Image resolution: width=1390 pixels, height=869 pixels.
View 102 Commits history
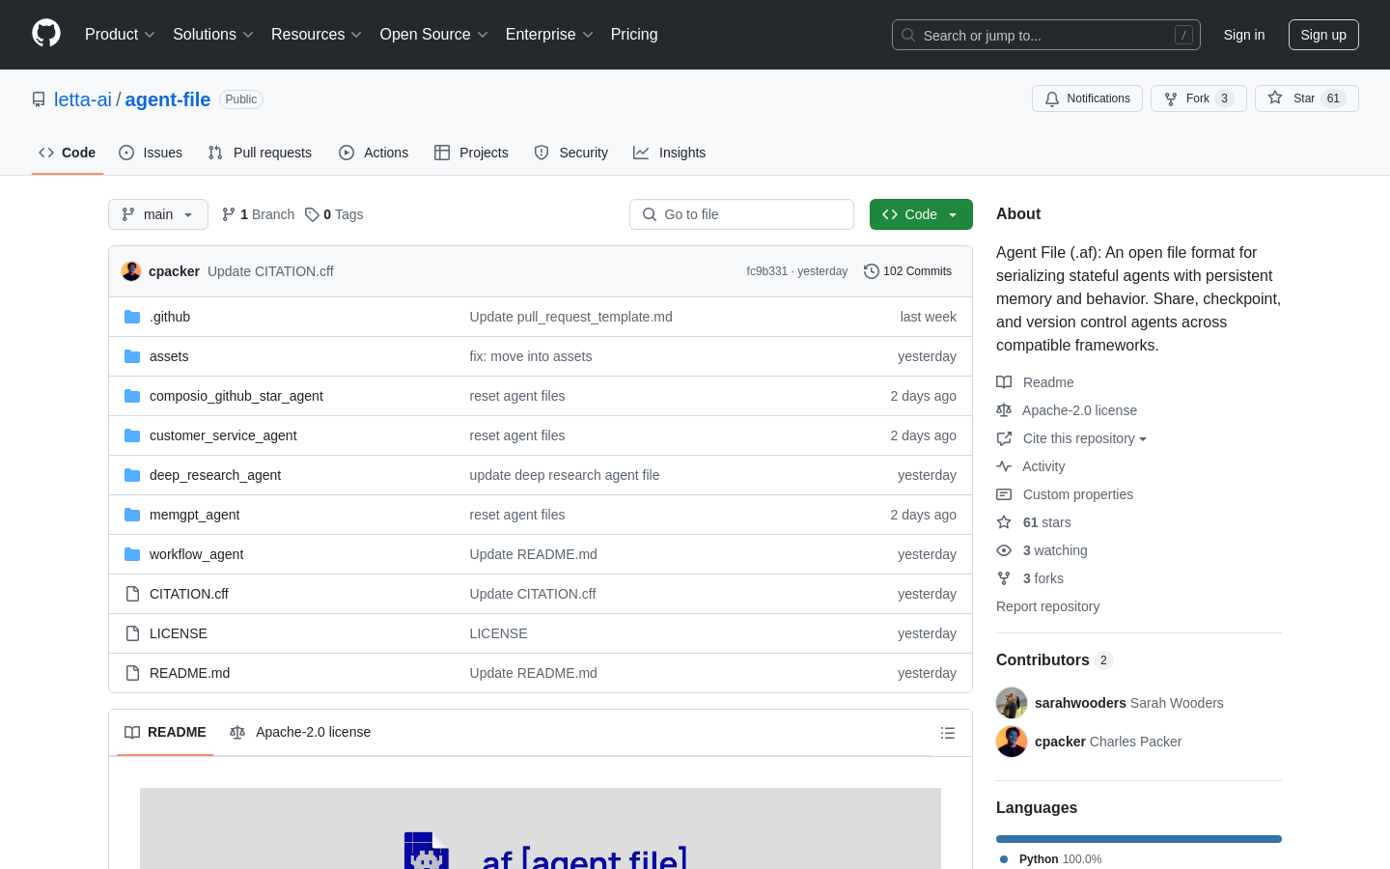tap(907, 271)
